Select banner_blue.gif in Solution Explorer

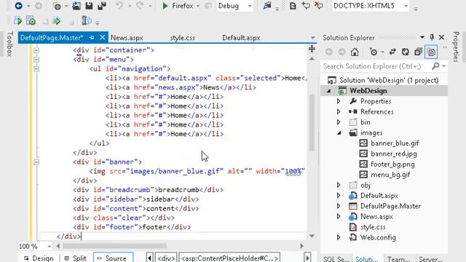[x=395, y=143]
